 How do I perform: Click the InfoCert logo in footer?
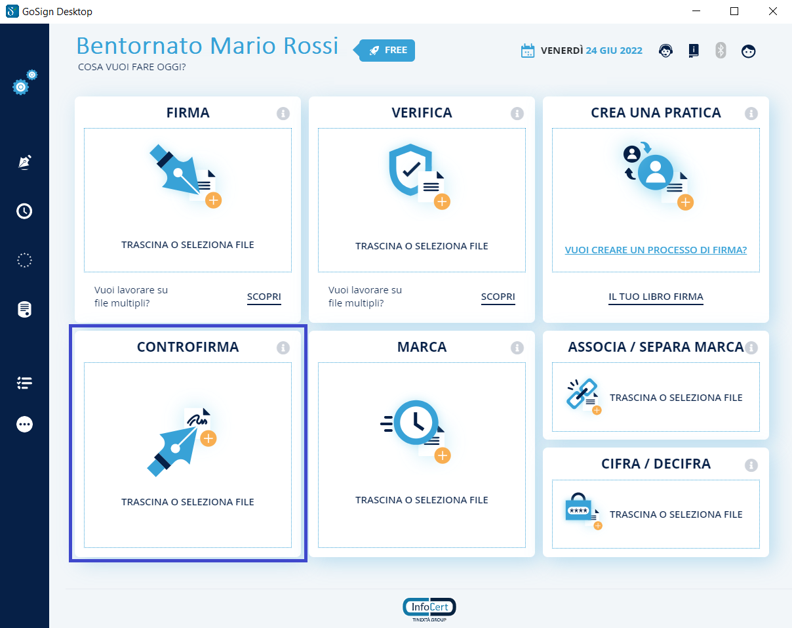pyautogui.click(x=429, y=610)
